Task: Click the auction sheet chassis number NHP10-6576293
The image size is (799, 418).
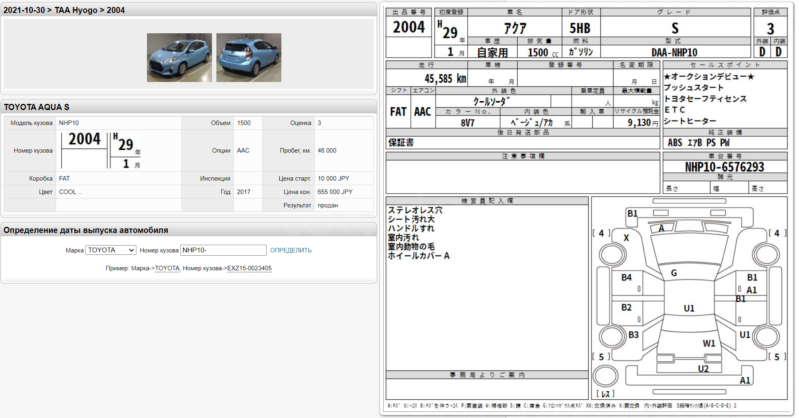Action: click(725, 167)
